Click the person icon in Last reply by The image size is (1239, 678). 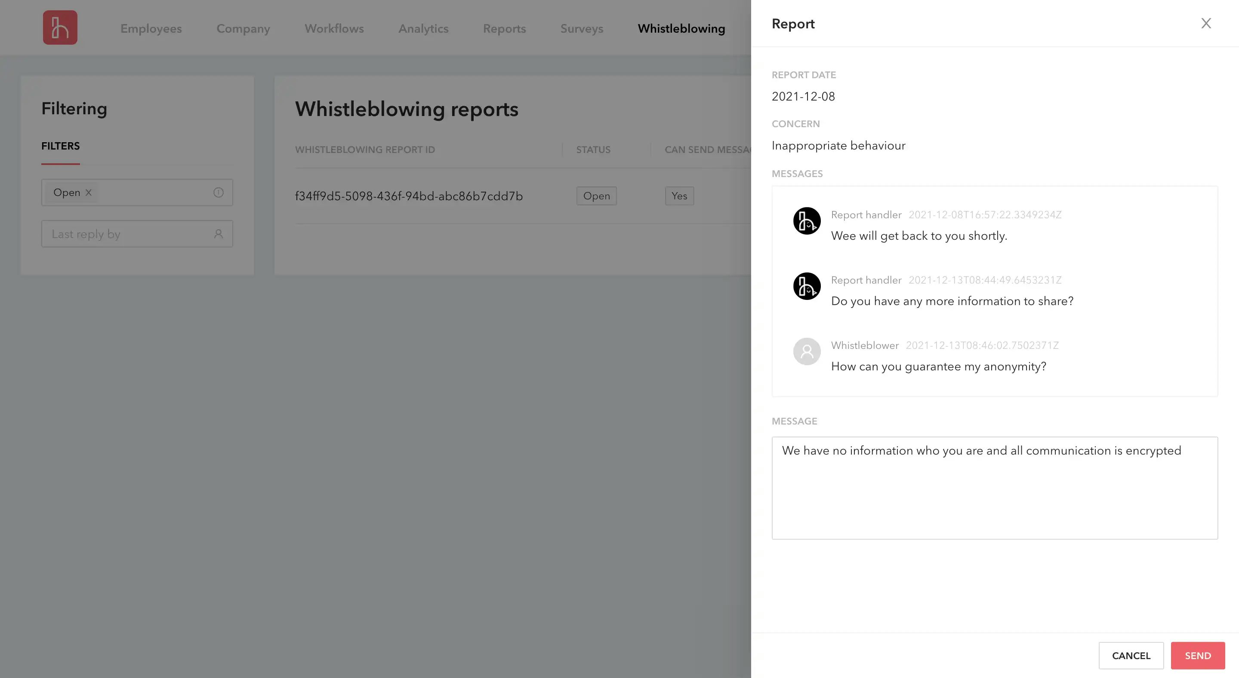(219, 234)
